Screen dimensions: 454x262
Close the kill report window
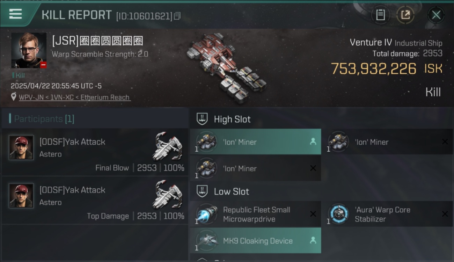[x=436, y=15]
